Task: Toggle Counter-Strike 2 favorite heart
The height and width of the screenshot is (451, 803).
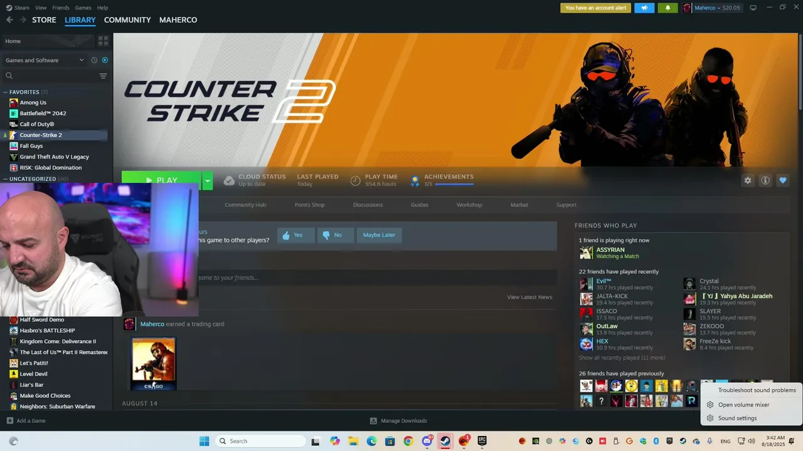Action: pos(783,180)
